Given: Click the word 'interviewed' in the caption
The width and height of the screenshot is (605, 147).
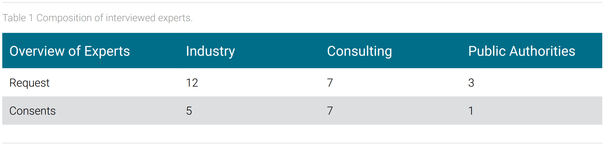Looking at the screenshot, I should (131, 18).
